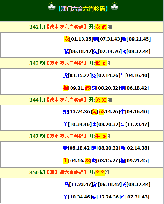Image resolution: width=164 pixels, height=204 pixels.
Task: Click the highlighted result 龙 49
Action: click(x=101, y=27)
